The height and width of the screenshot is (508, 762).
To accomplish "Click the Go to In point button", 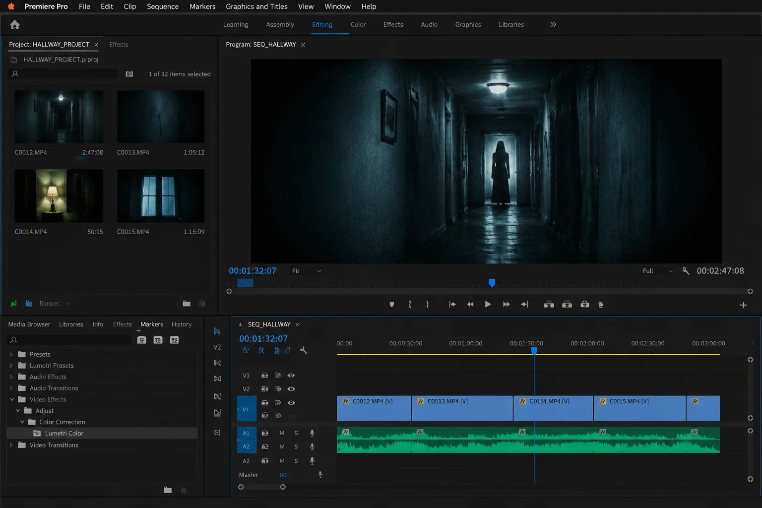I will (452, 304).
